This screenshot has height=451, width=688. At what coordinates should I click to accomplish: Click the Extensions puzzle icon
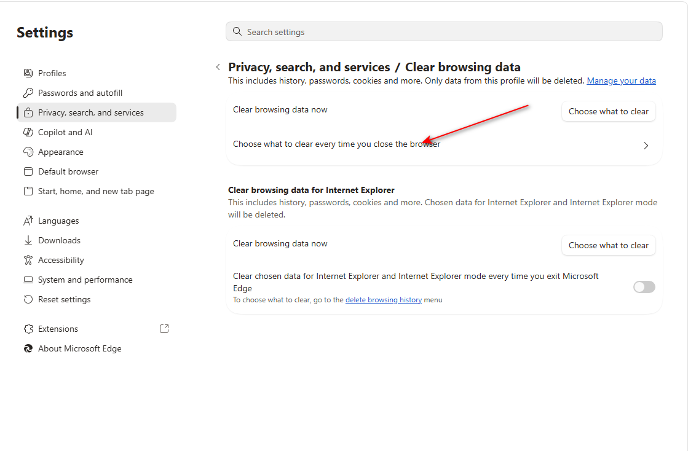28,329
